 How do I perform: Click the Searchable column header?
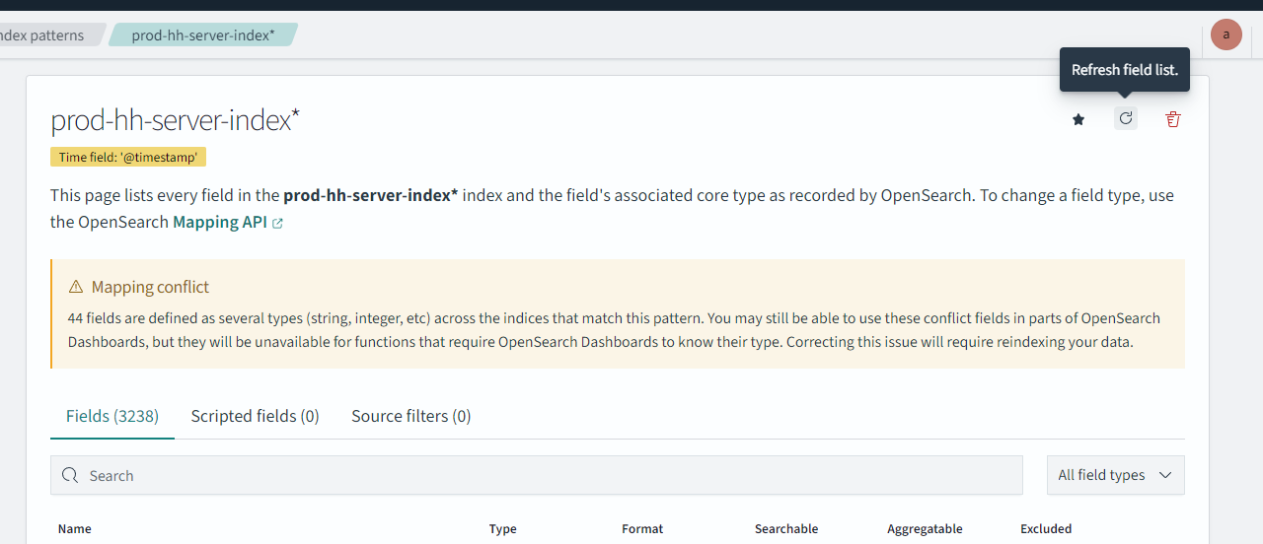(785, 529)
